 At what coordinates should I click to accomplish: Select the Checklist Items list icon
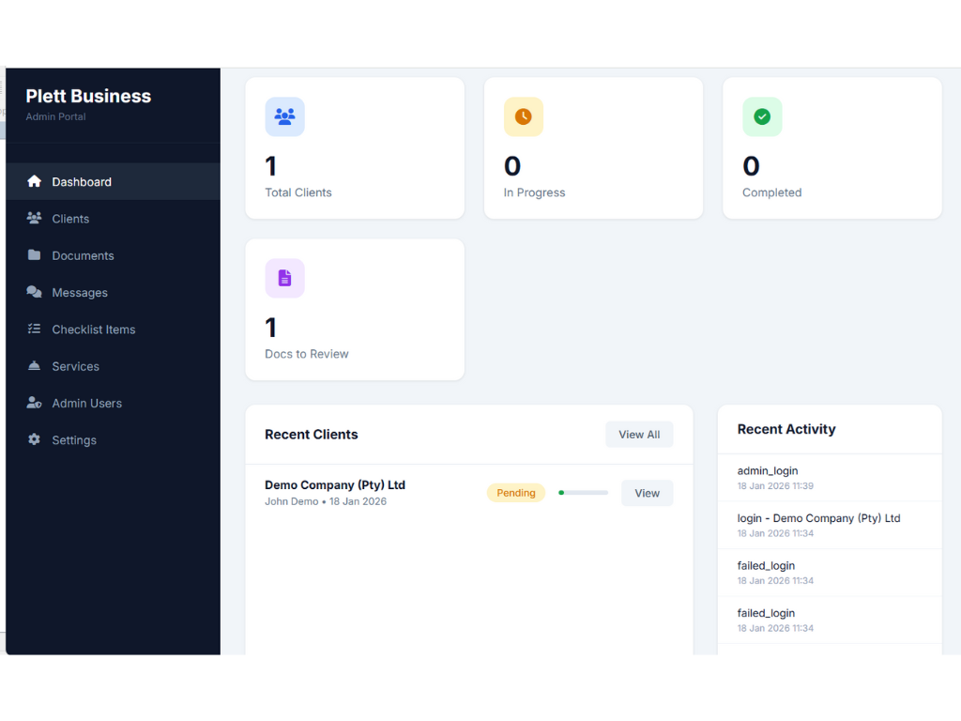[36, 329]
